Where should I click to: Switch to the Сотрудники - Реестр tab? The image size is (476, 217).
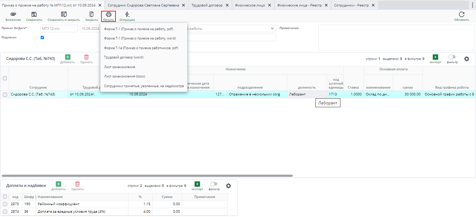click(352, 5)
